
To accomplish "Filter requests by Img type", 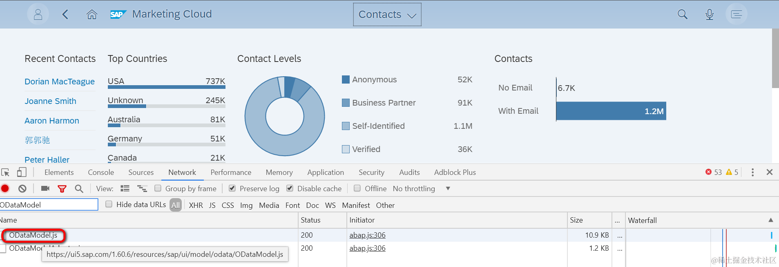I will coord(246,205).
